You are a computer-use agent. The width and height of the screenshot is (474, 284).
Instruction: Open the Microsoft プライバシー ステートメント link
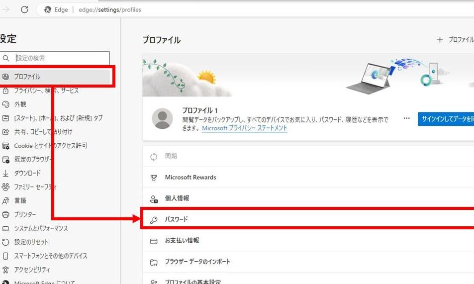[x=244, y=128]
